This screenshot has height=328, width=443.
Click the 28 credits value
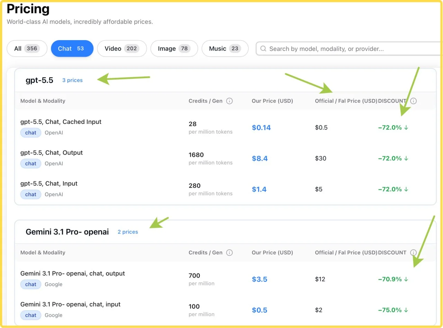pyautogui.click(x=192, y=124)
